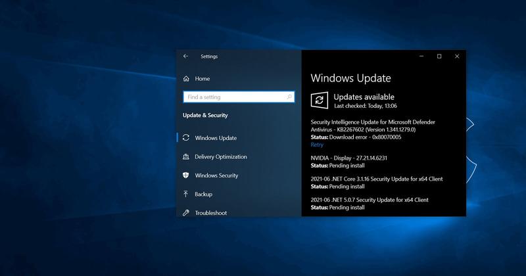Viewport: 526px width, 276px height.
Task: Maximize the Settings window
Action: tap(439, 57)
